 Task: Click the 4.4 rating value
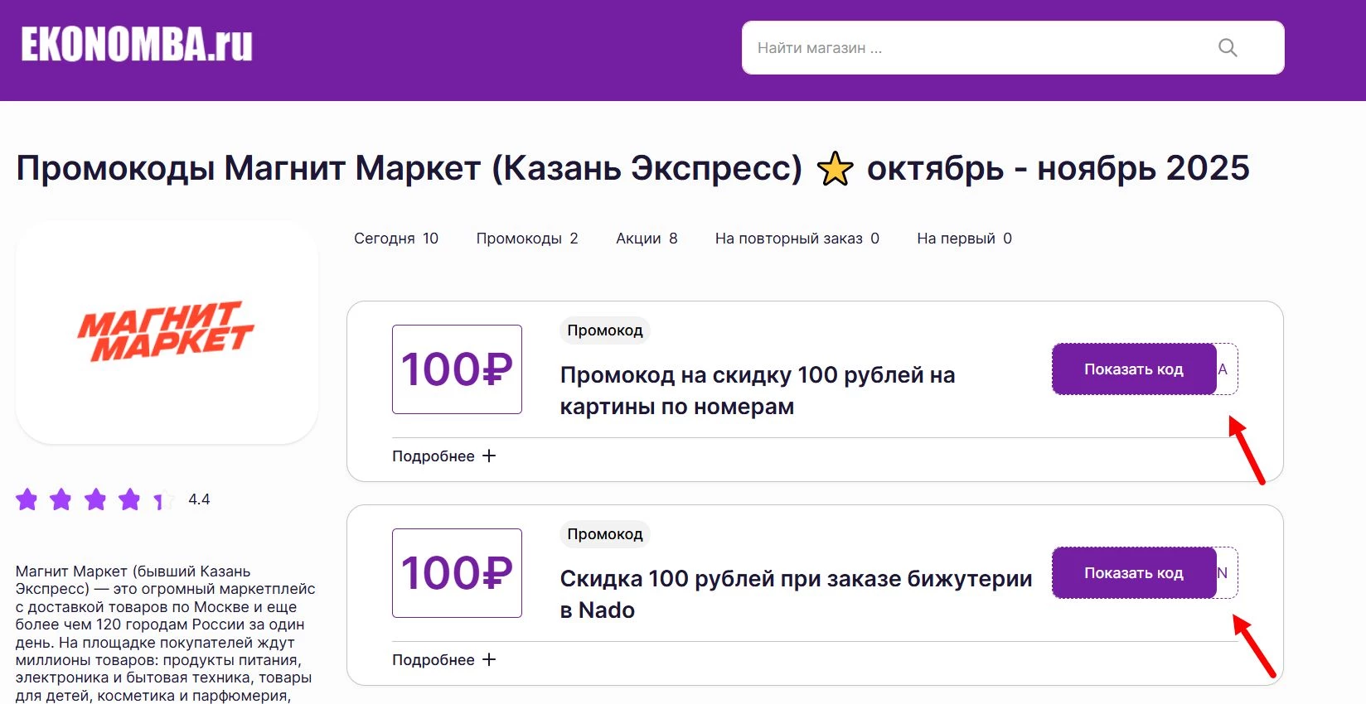pos(199,499)
